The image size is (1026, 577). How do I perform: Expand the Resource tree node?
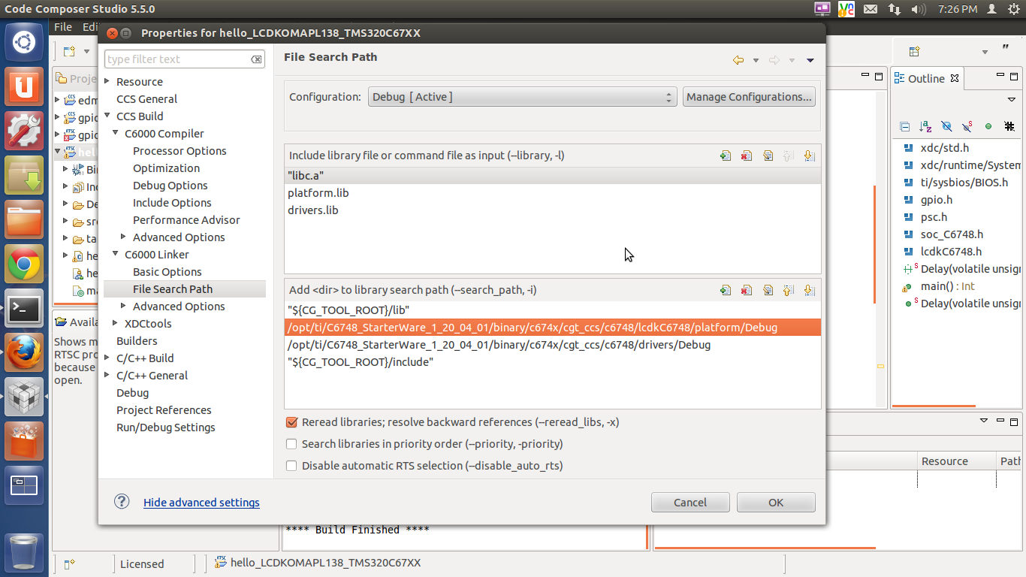107,81
